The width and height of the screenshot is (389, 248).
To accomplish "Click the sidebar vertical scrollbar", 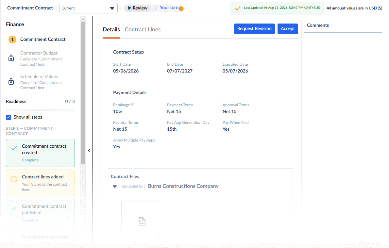I will pyautogui.click(x=83, y=93).
